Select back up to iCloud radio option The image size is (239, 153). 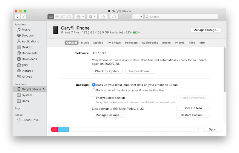[94, 85]
